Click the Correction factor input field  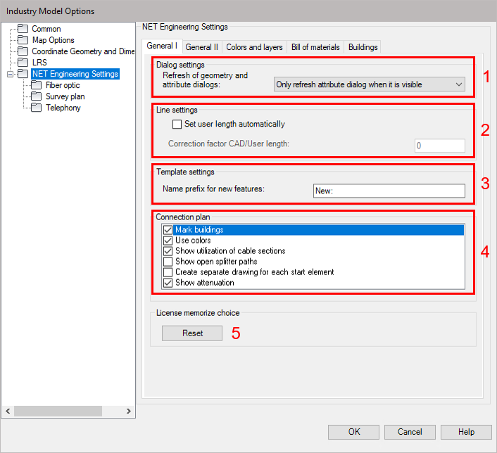[440, 146]
